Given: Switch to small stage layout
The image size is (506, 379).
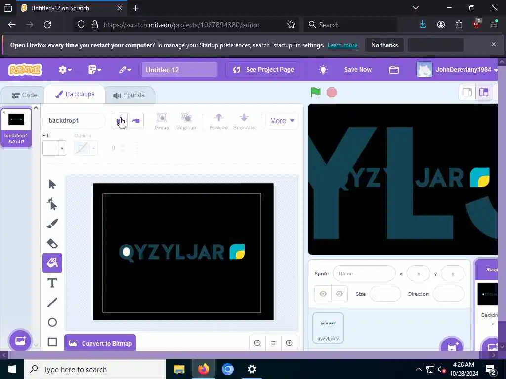Looking at the screenshot, I should tap(467, 92).
